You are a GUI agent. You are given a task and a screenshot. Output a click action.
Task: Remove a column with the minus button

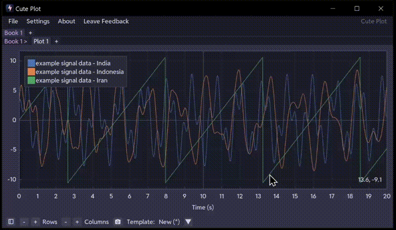[66, 222]
